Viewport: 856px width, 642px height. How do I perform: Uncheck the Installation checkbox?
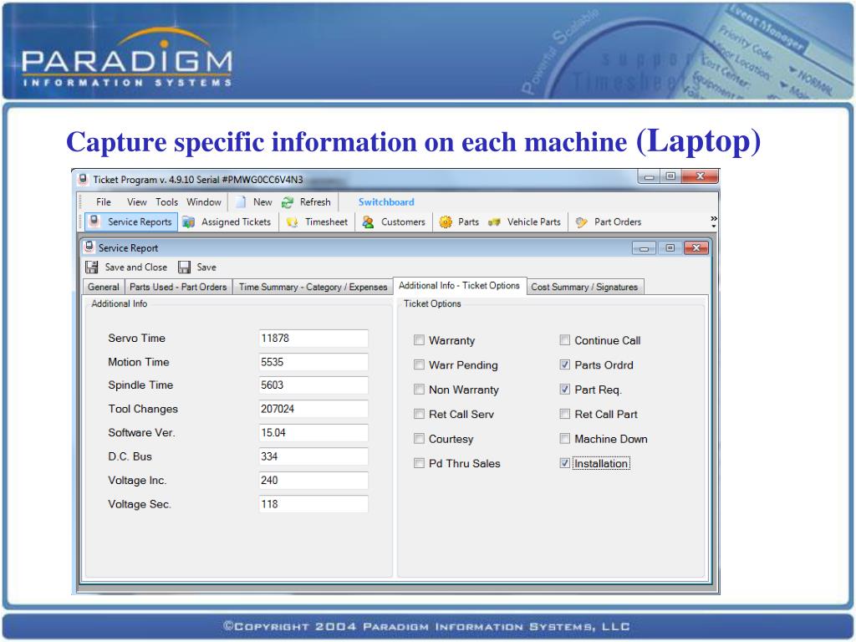565,463
